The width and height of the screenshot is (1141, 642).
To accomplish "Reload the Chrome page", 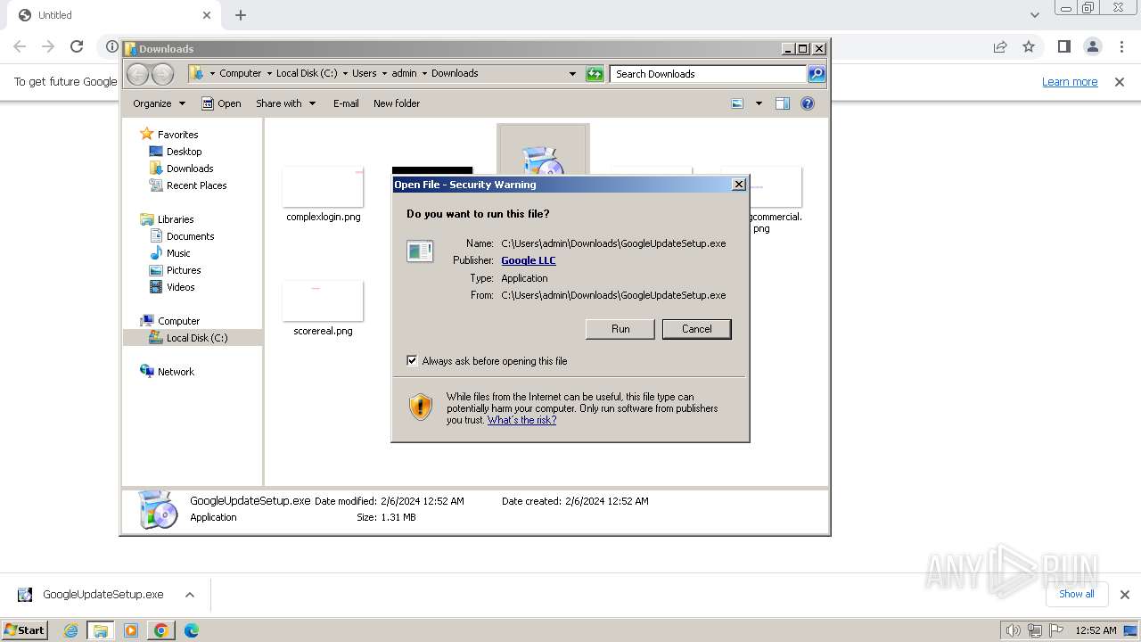I will pyautogui.click(x=77, y=46).
